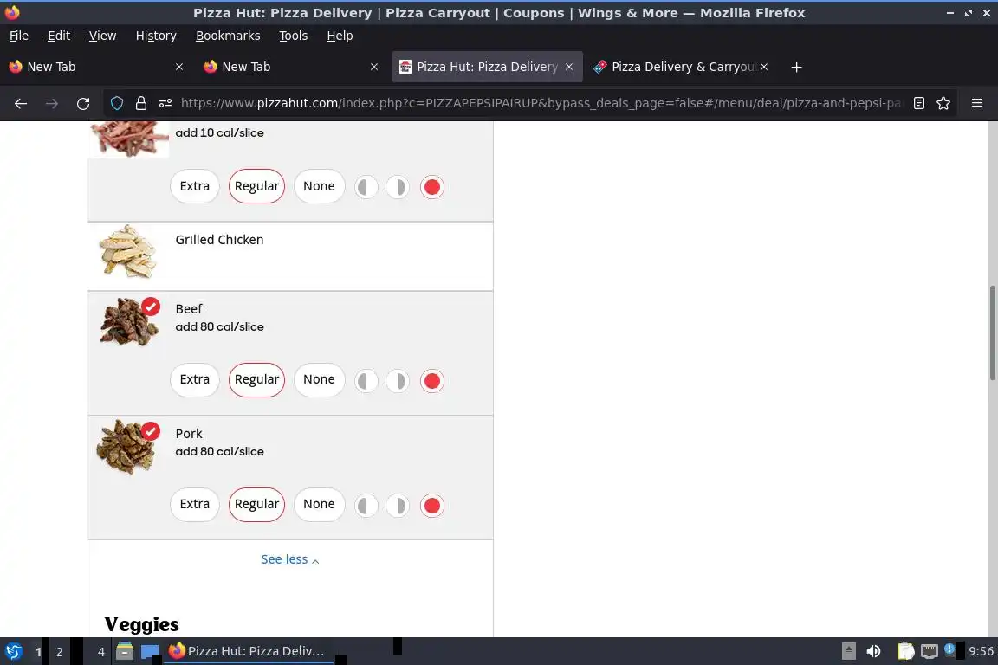Put Pork on whole pizza

431,506
